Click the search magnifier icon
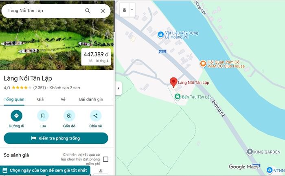This screenshot has width=285, height=176. pyautogui.click(x=88, y=11)
